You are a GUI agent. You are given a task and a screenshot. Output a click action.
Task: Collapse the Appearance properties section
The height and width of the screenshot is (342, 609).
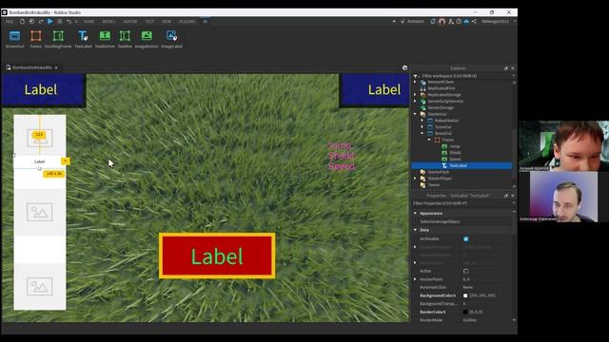415,213
